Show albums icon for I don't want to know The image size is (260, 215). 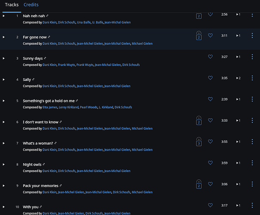click(x=199, y=120)
